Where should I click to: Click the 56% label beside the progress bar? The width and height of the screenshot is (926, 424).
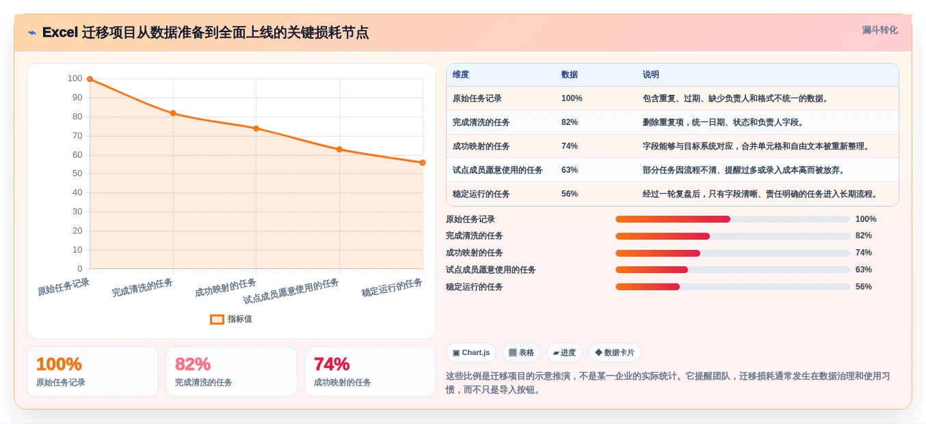864,287
